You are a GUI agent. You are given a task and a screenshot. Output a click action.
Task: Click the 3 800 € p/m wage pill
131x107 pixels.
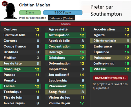[63, 12]
